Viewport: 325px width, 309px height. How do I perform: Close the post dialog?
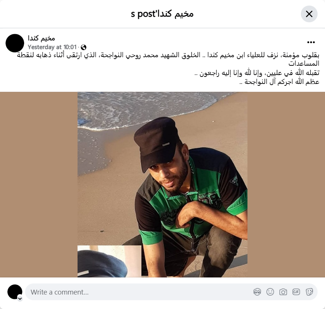pyautogui.click(x=309, y=14)
